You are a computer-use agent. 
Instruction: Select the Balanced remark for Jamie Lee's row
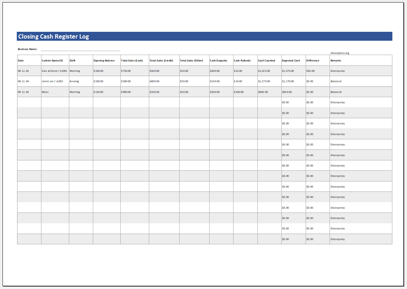pyautogui.click(x=335, y=81)
